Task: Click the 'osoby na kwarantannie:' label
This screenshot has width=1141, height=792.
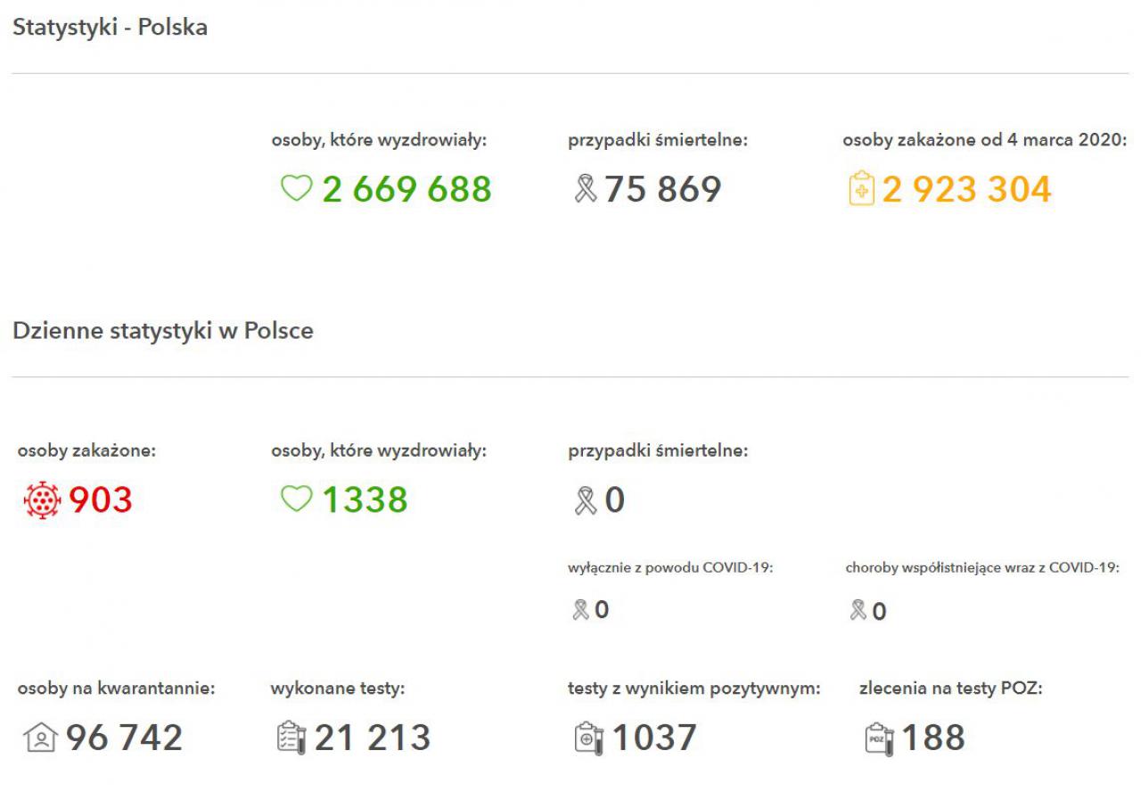Action: click(116, 689)
